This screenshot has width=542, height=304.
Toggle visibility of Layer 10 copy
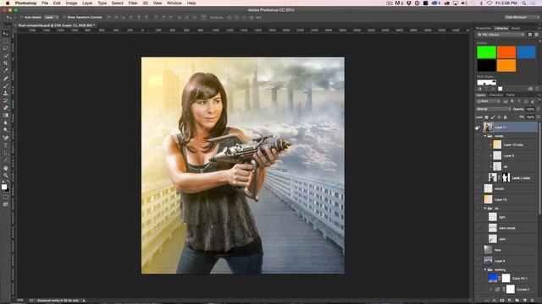coord(478,144)
